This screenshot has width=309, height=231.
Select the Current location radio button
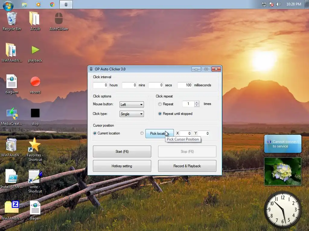coord(94,133)
